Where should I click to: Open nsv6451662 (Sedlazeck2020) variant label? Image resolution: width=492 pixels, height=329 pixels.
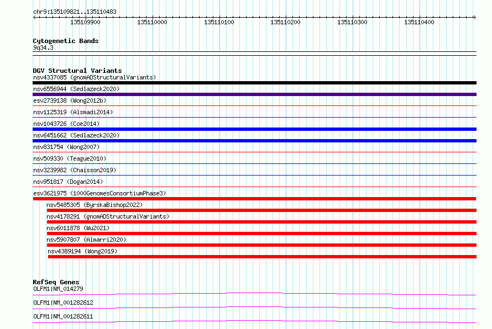(76, 135)
